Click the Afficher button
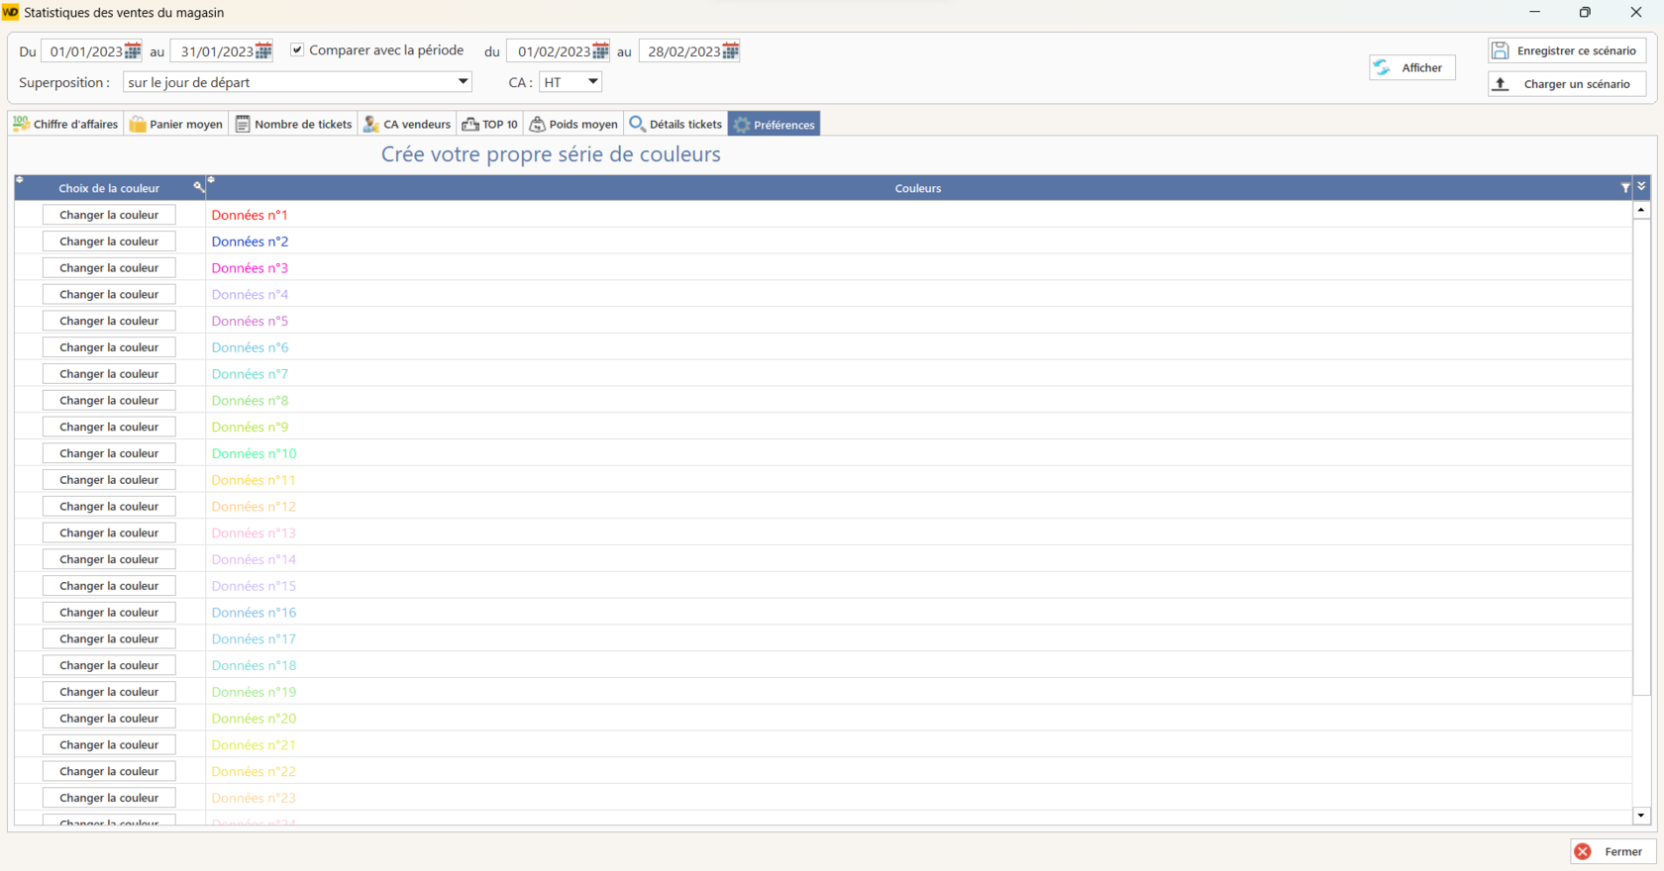1664x871 pixels. coord(1411,67)
